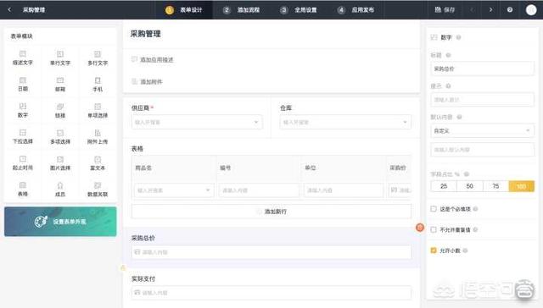This screenshot has width=543, height=308.
Task: Switch to step 2 添加流程 tab
Action: click(241, 9)
